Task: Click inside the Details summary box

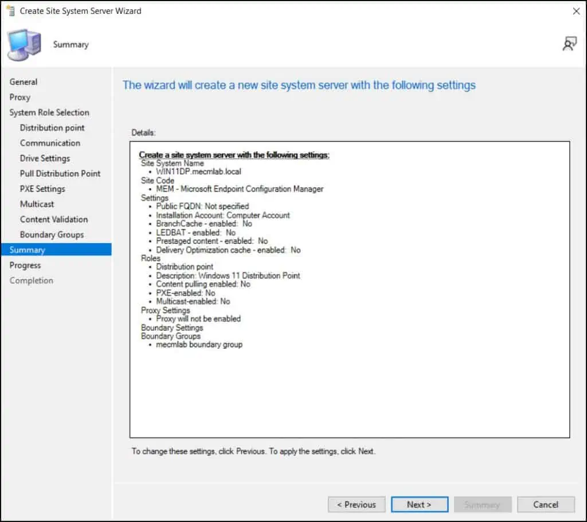Action: click(350, 390)
